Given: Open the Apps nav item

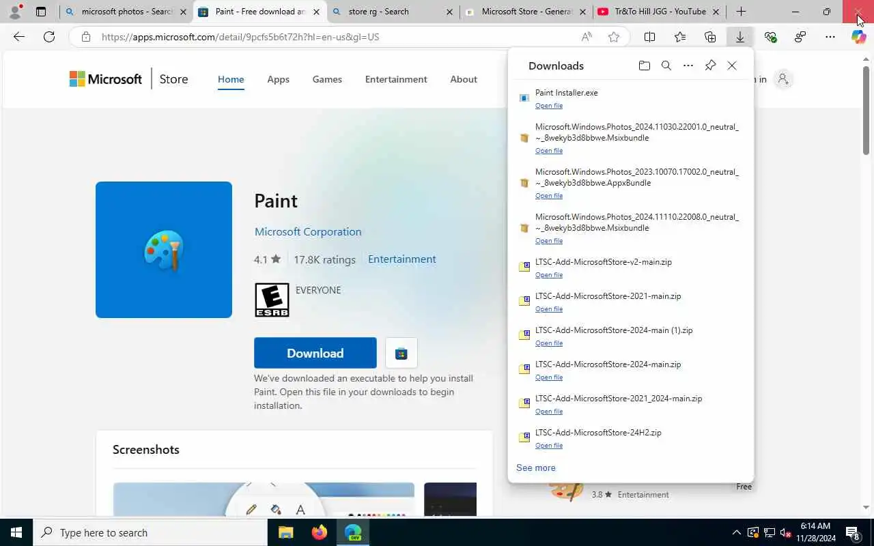Looking at the screenshot, I should 278,79.
